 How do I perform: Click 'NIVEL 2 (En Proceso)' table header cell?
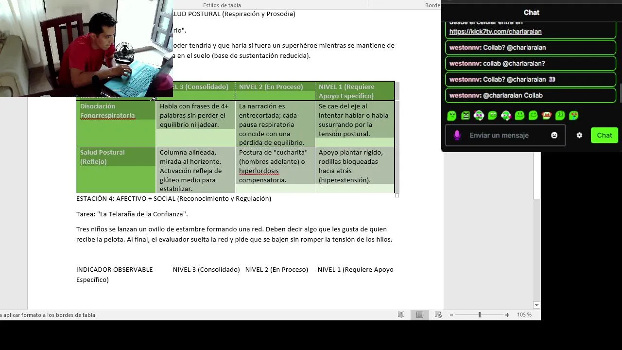[275, 91]
